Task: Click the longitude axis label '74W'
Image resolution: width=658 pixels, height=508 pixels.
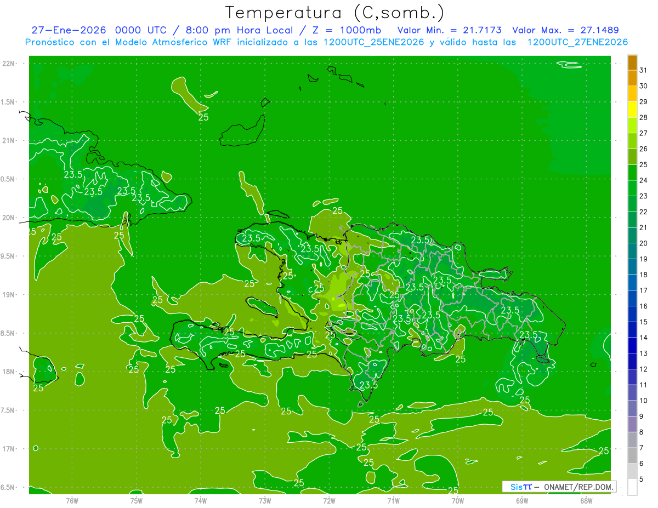Action: (x=201, y=501)
